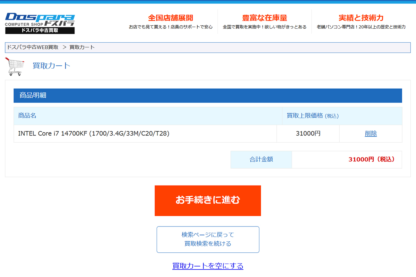Remove the item with the 削除 link
Viewport: 416px width, 277px height.
[x=371, y=133]
